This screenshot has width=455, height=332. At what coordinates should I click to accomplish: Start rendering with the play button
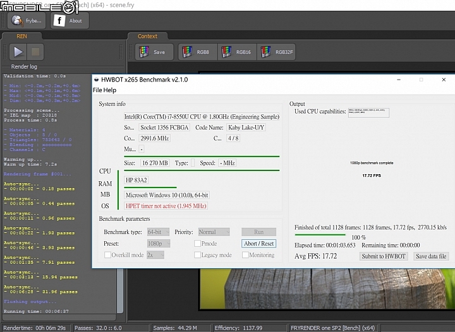tap(18, 52)
